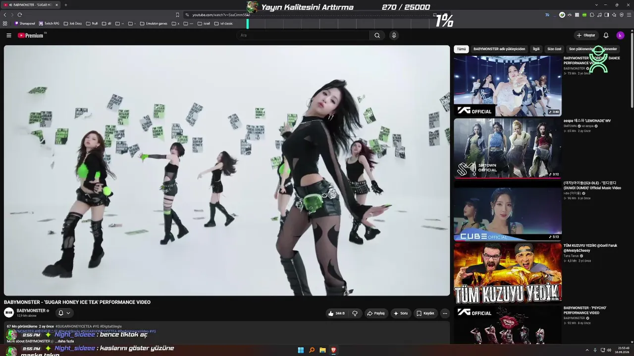Open the purple account avatar menu
634x356 pixels.
coord(620,35)
